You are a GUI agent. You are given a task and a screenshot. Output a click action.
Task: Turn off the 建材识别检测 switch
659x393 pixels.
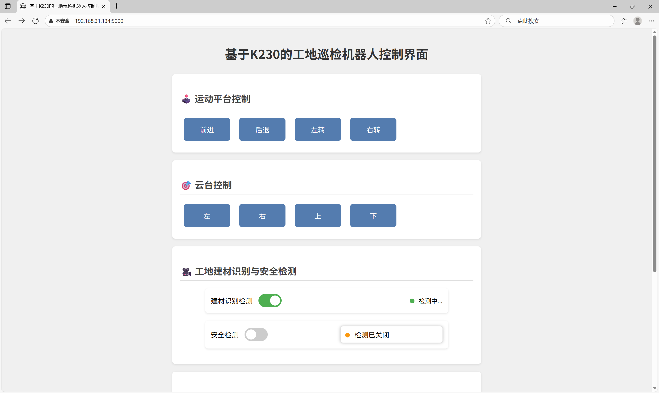click(270, 301)
